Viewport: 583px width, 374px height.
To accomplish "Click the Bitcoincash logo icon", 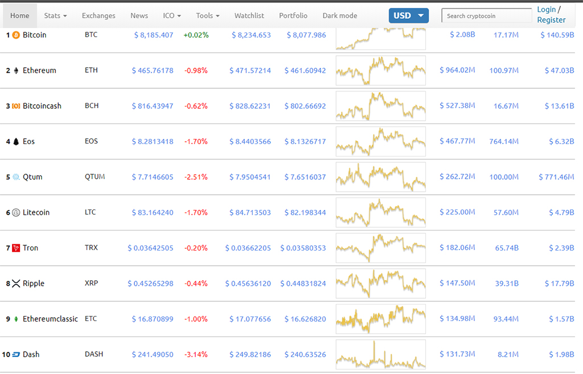I will pos(16,106).
